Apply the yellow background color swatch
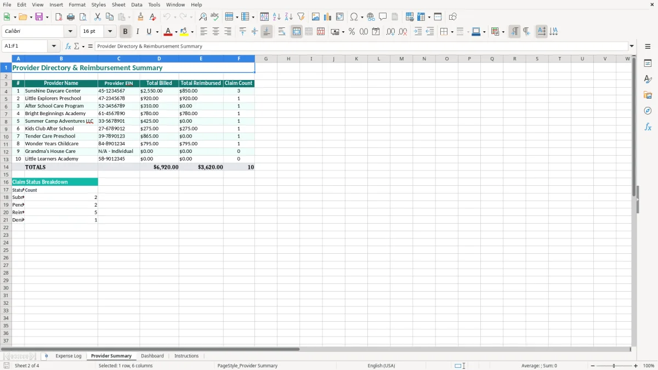This screenshot has width=658, height=370. point(184,32)
